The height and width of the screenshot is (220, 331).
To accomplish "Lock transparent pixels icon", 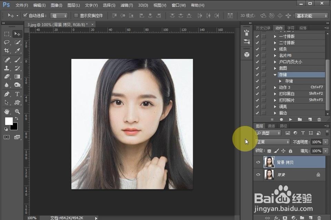I will pyautogui.click(x=269, y=151).
